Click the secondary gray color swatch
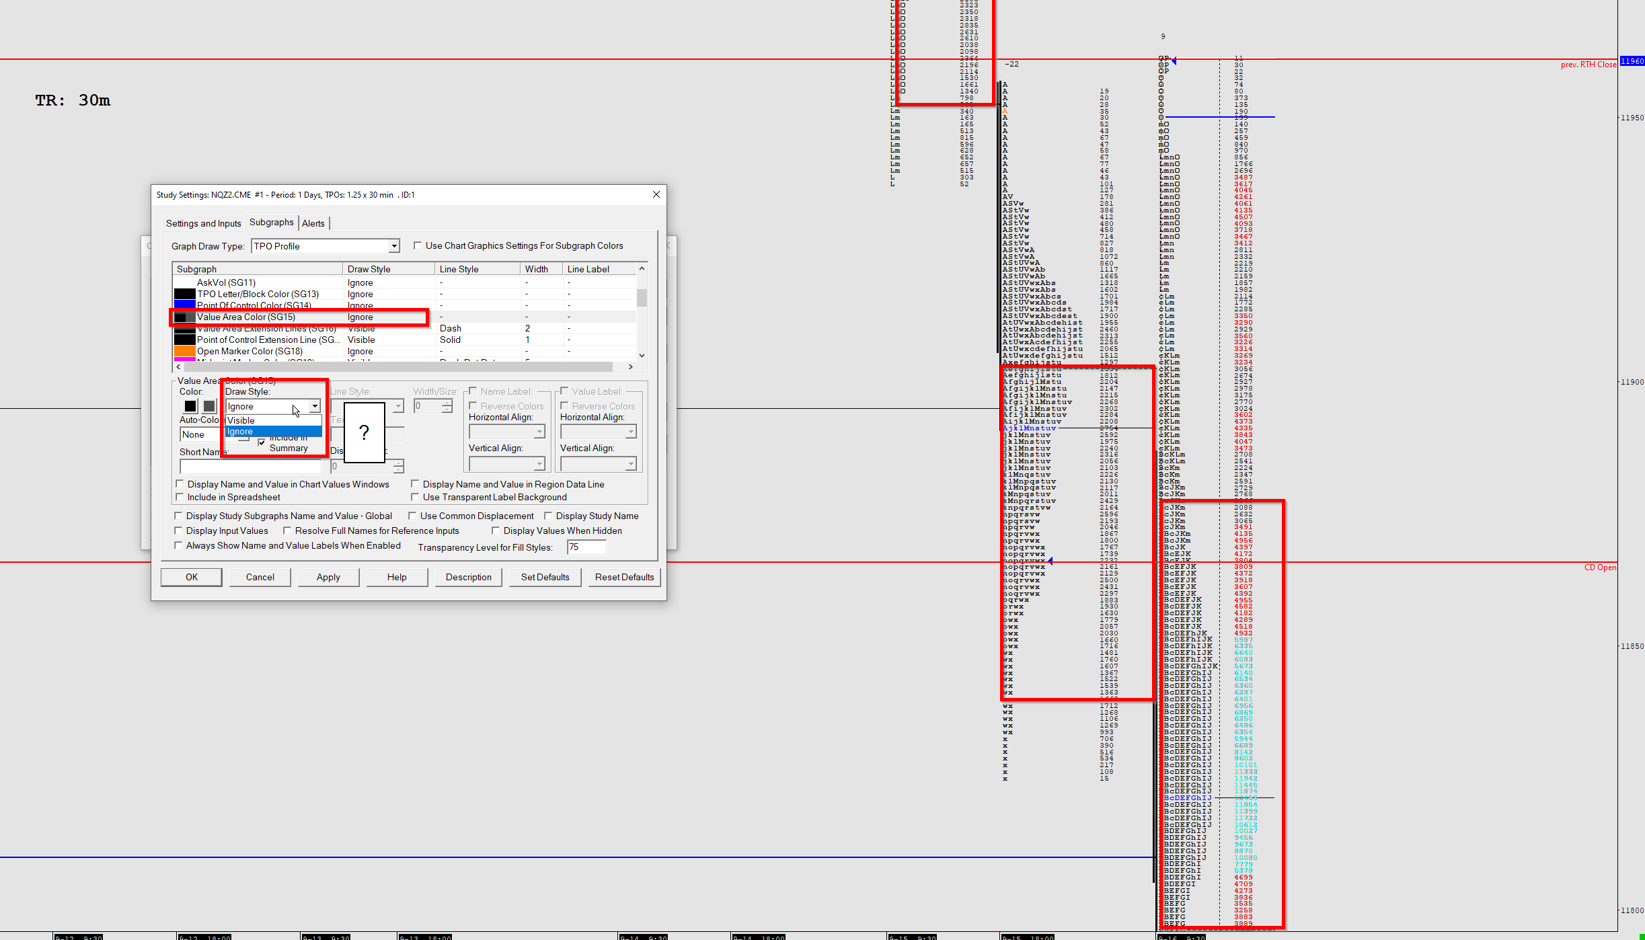1645x940 pixels. pyautogui.click(x=209, y=406)
